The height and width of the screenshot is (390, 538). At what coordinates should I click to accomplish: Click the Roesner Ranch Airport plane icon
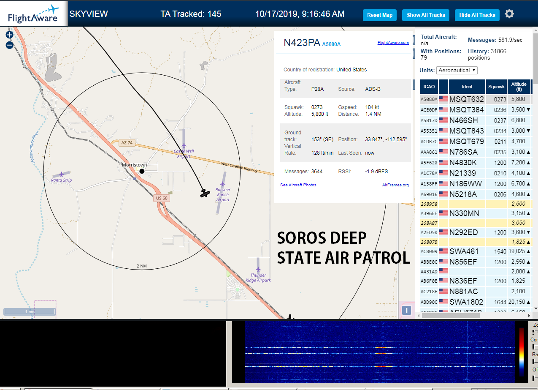coord(223,184)
